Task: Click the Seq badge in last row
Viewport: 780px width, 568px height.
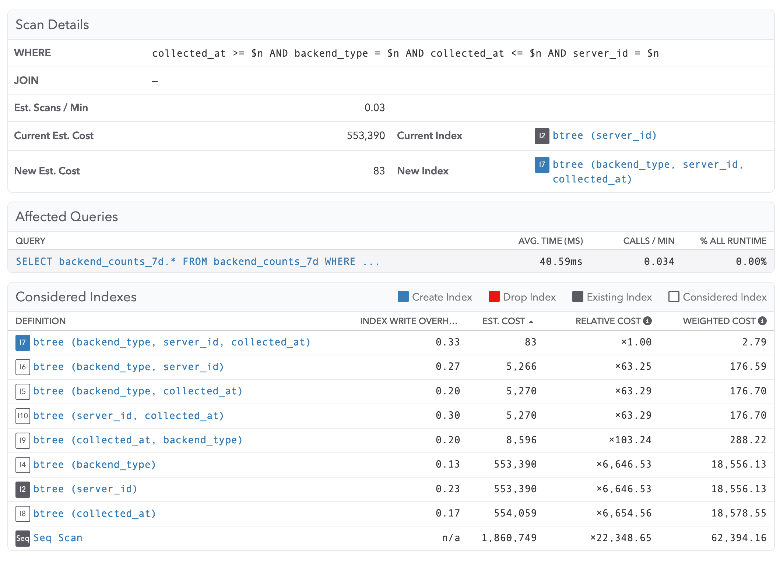Action: 23,538
